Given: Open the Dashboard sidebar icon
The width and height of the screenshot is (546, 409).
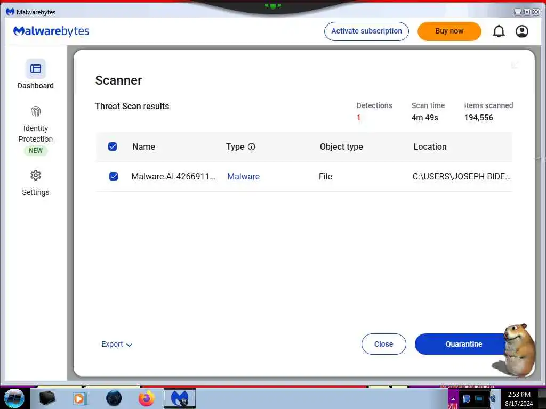Looking at the screenshot, I should 36,69.
